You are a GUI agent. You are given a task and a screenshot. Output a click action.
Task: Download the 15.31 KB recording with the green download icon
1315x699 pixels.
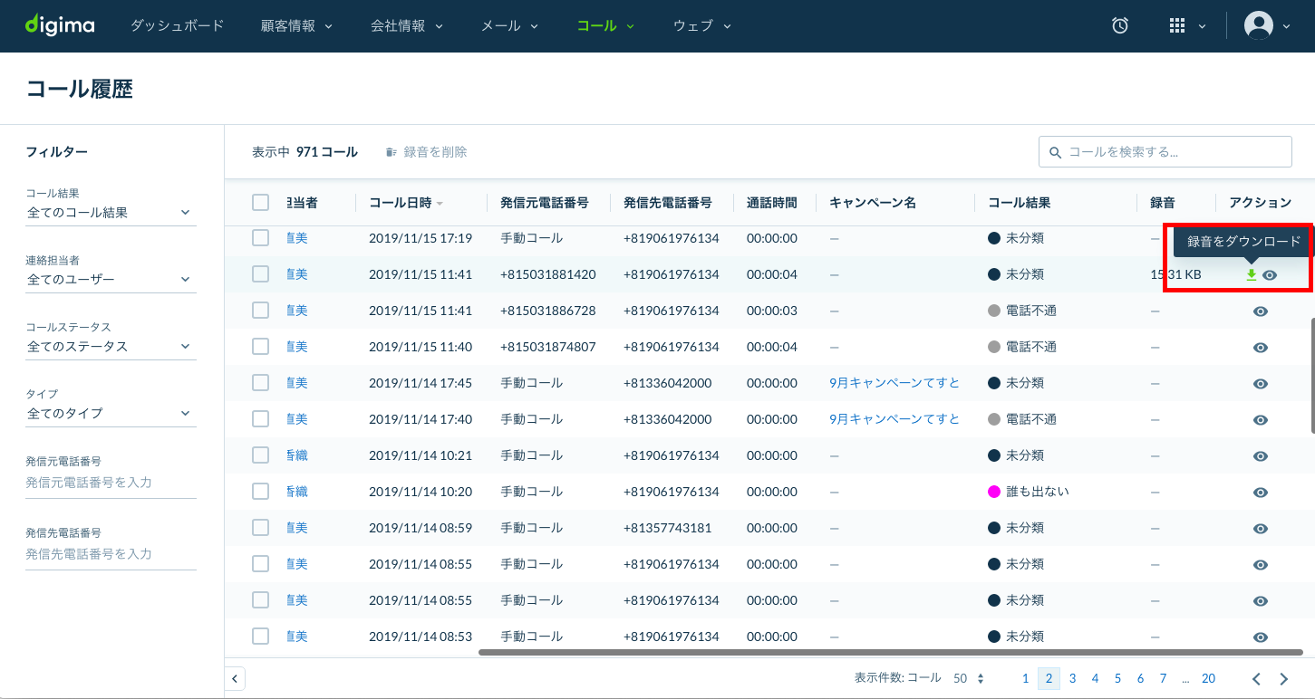(1252, 275)
